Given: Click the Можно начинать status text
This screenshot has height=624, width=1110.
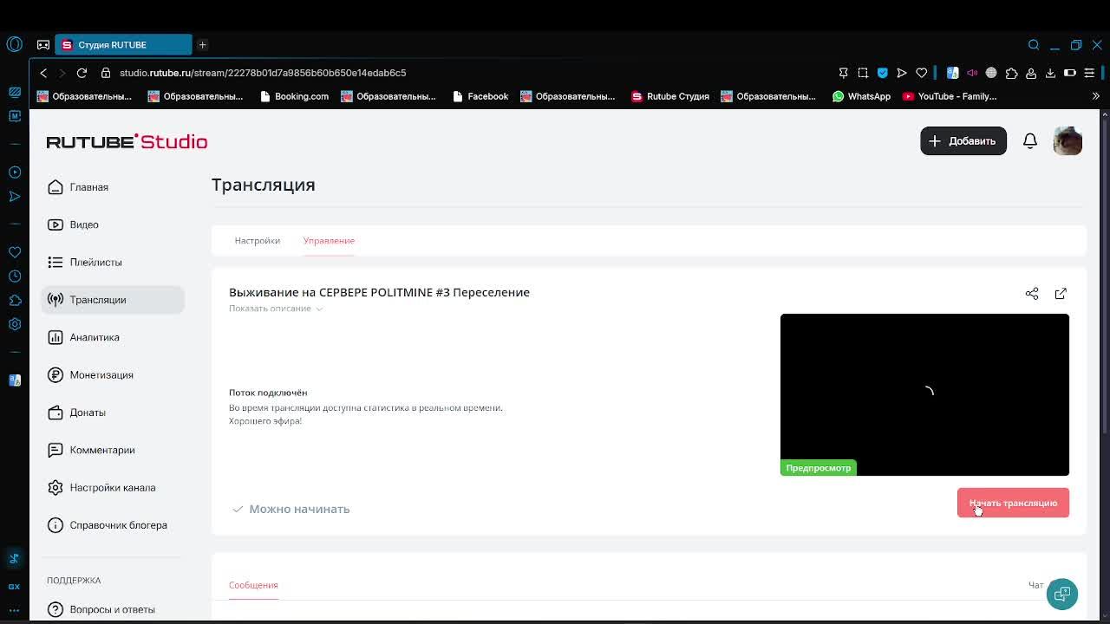Looking at the screenshot, I should coord(299,509).
